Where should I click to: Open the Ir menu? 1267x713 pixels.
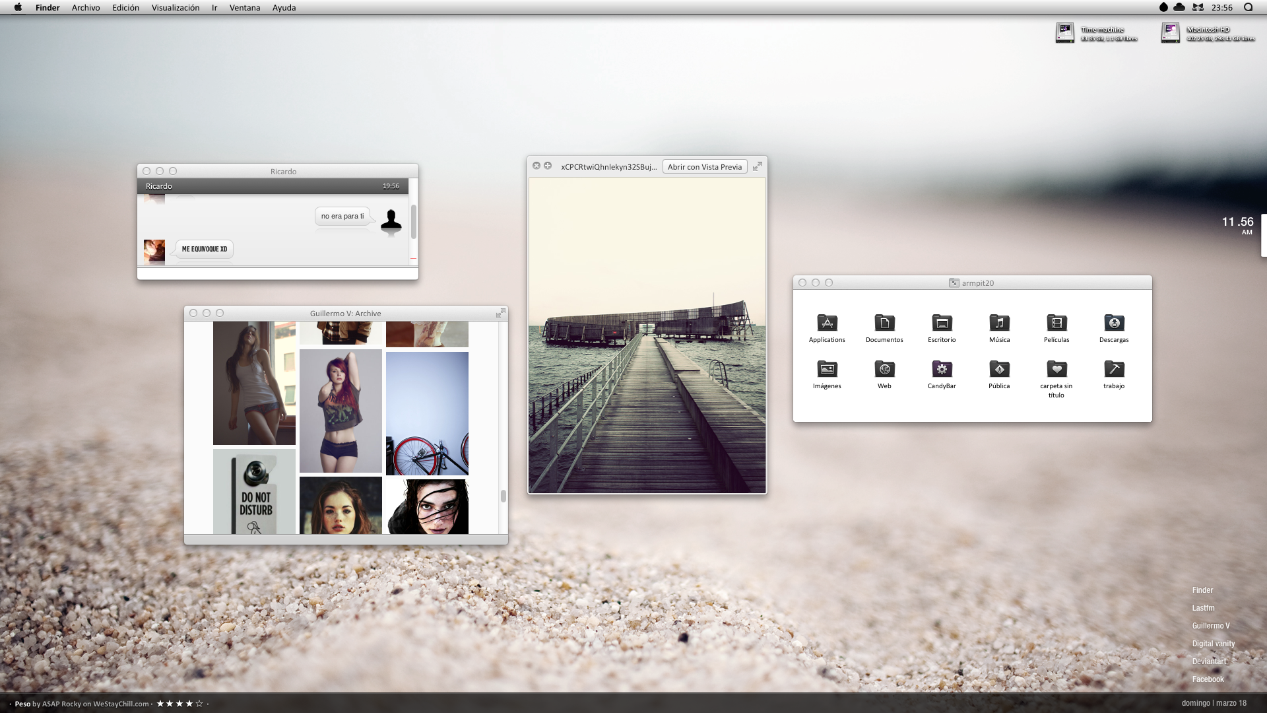pyautogui.click(x=214, y=7)
